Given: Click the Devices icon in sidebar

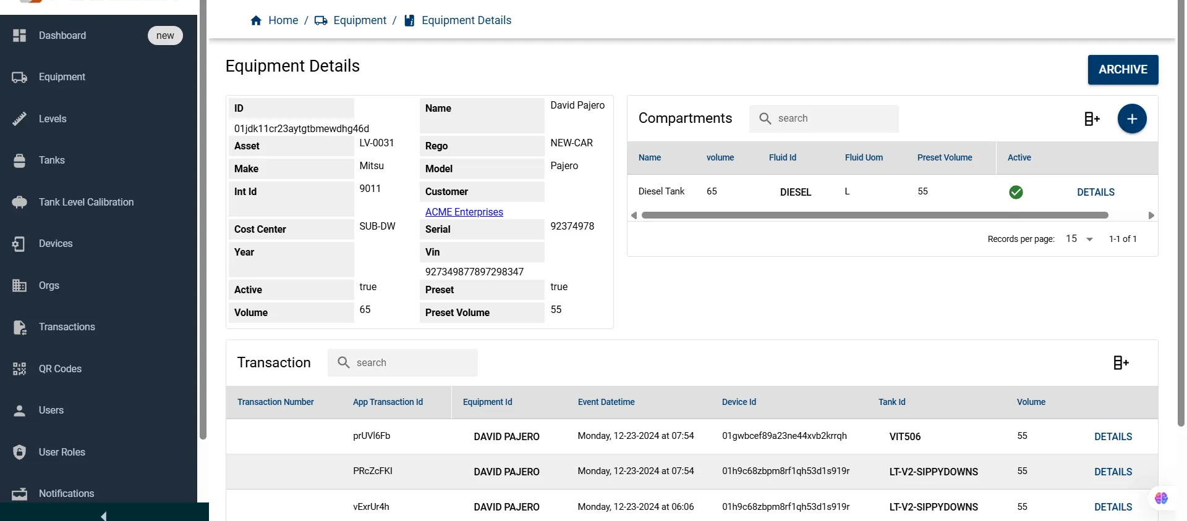Looking at the screenshot, I should [x=20, y=244].
